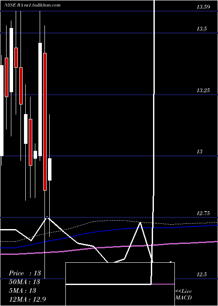Click the NYSE RA chart title text
This screenshot has width=218, height=306.
coord(14,5)
